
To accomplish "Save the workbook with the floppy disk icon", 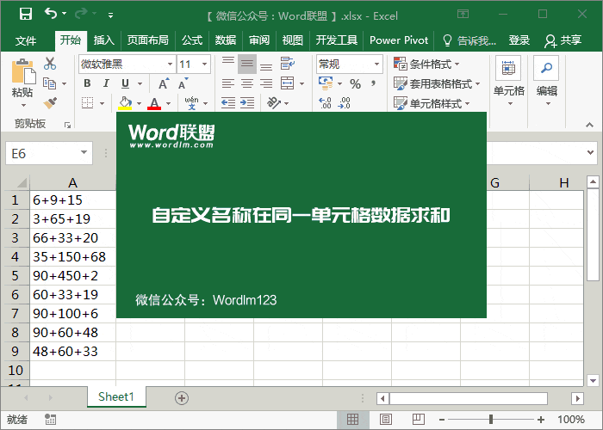I will click(26, 15).
